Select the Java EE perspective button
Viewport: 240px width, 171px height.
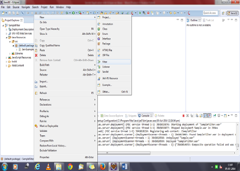pos(232,13)
